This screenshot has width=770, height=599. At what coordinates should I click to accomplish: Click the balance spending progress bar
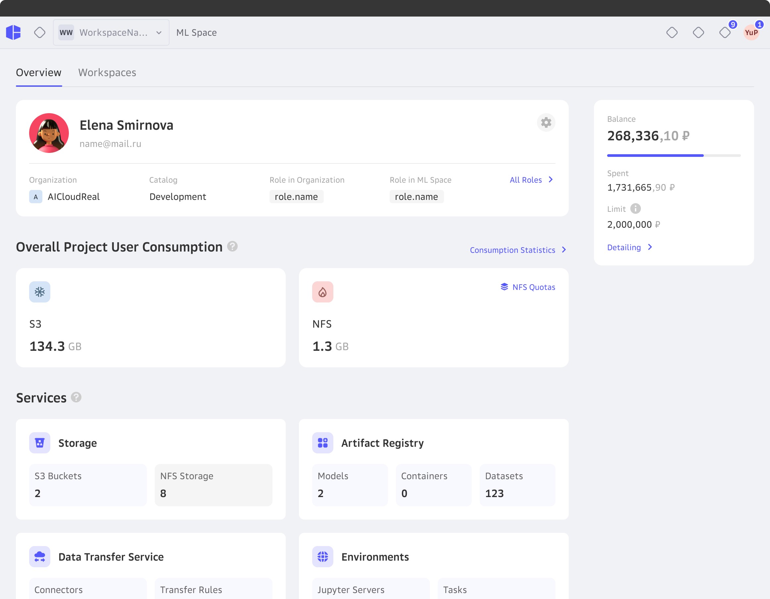674,156
